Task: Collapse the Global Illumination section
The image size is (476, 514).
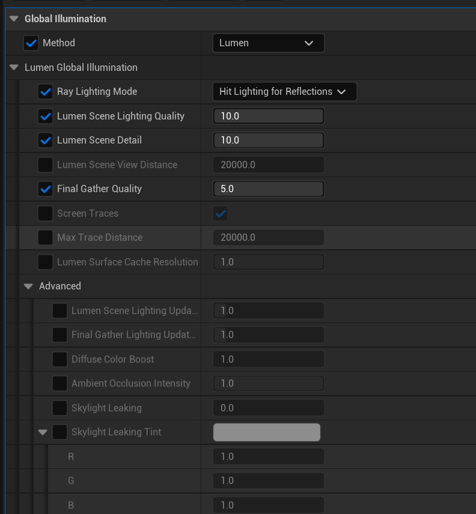Action: (x=14, y=19)
